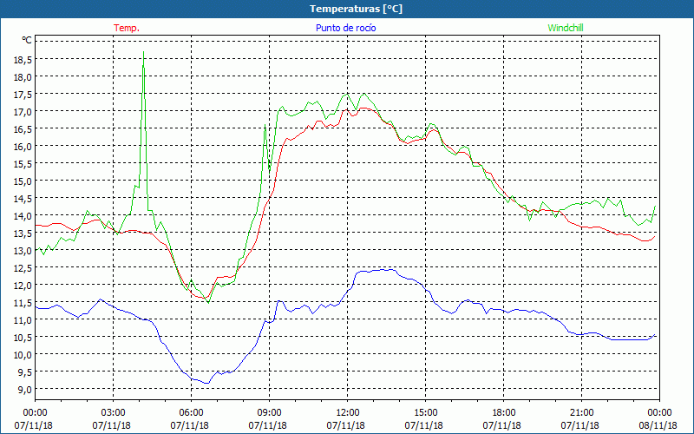Click the 12:00 time axis label
This screenshot has width=694, height=434.
pos(348,413)
